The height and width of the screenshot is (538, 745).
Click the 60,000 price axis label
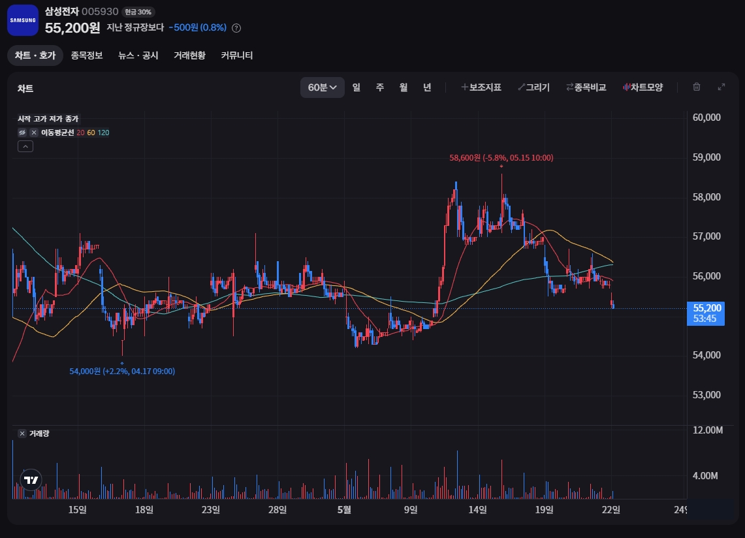pyautogui.click(x=706, y=118)
